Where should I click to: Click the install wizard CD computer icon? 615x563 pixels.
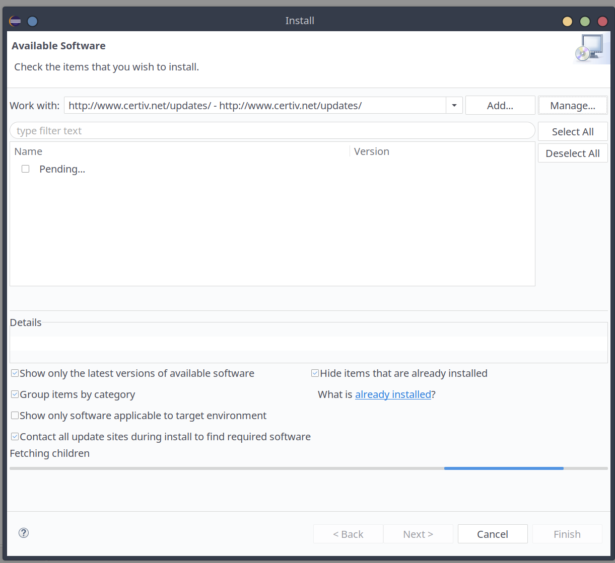pyautogui.click(x=589, y=49)
